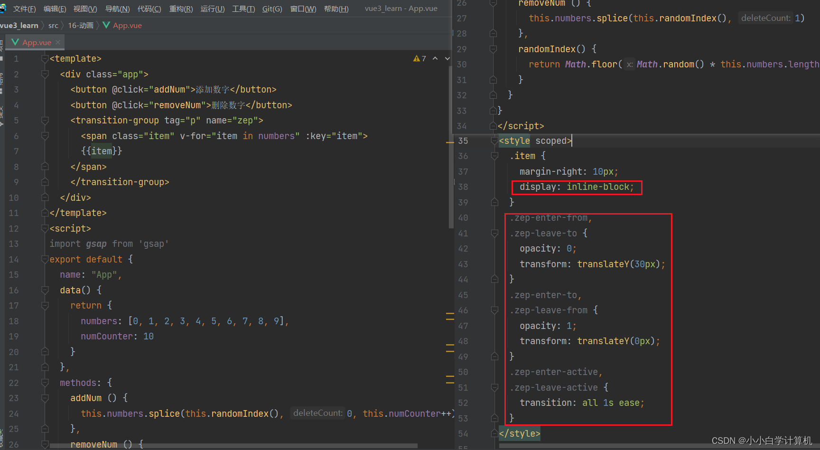Open the 重构(R) menu
Screen dimensions: 820x450
pyautogui.click(x=181, y=9)
